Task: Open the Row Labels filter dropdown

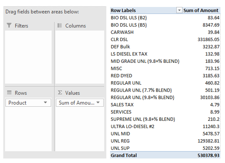Action: click(179, 10)
